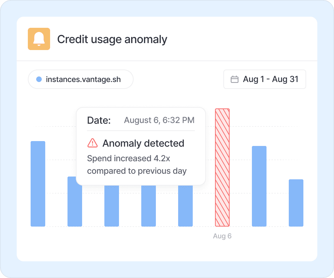Viewport: 334px width, 278px height.
Task: Click the red hatched anomaly bar
Action: tap(222, 167)
